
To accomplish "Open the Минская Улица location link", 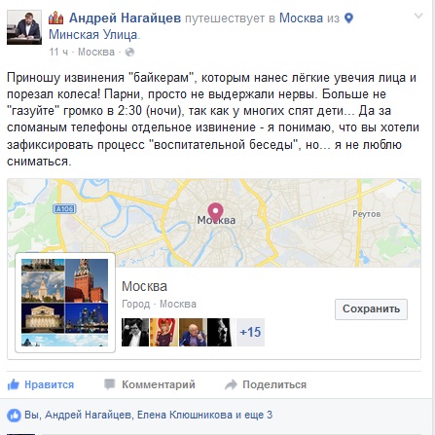I will pos(93,34).
